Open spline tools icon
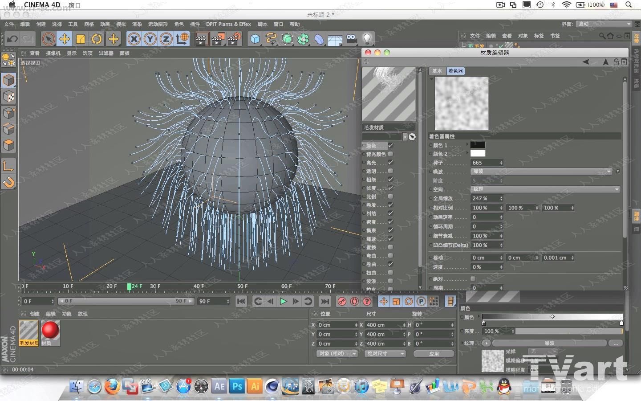The height and width of the screenshot is (401, 641). [x=271, y=39]
